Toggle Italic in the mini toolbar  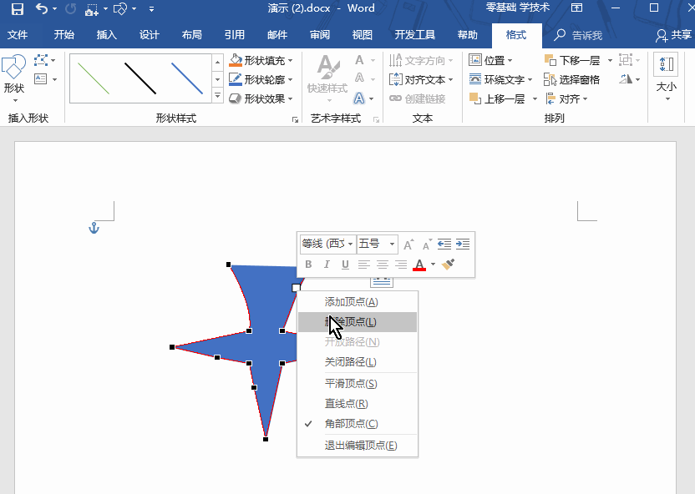327,265
